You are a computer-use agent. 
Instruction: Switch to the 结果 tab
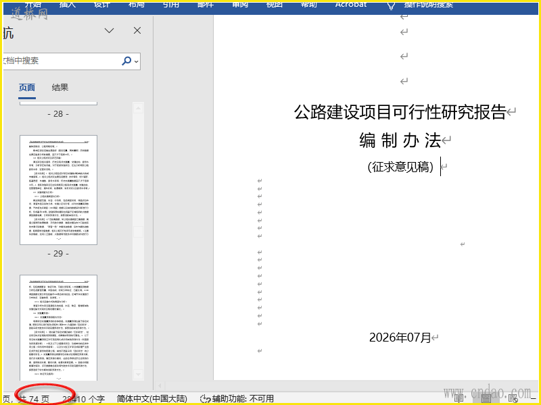pos(60,88)
